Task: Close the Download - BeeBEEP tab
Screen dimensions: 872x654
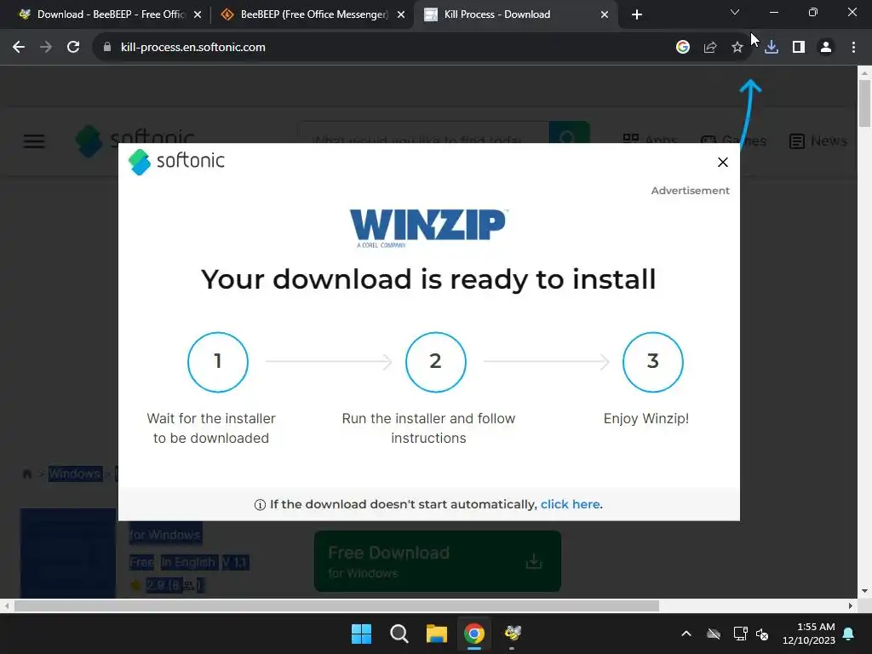Action: tap(198, 15)
